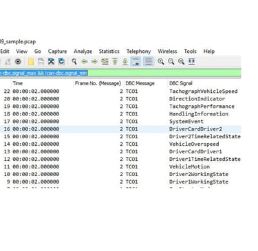Click packet number 22 in the list
258x251 pixels.
7,91
